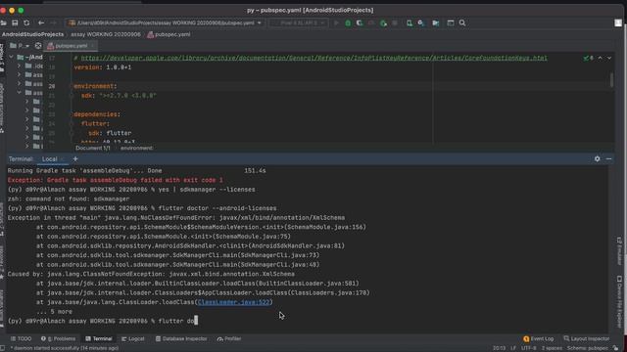This screenshot has width=627, height=352.
Task: Open the ClassLoader.java:522 link in the terminal
Action: pyautogui.click(x=234, y=302)
